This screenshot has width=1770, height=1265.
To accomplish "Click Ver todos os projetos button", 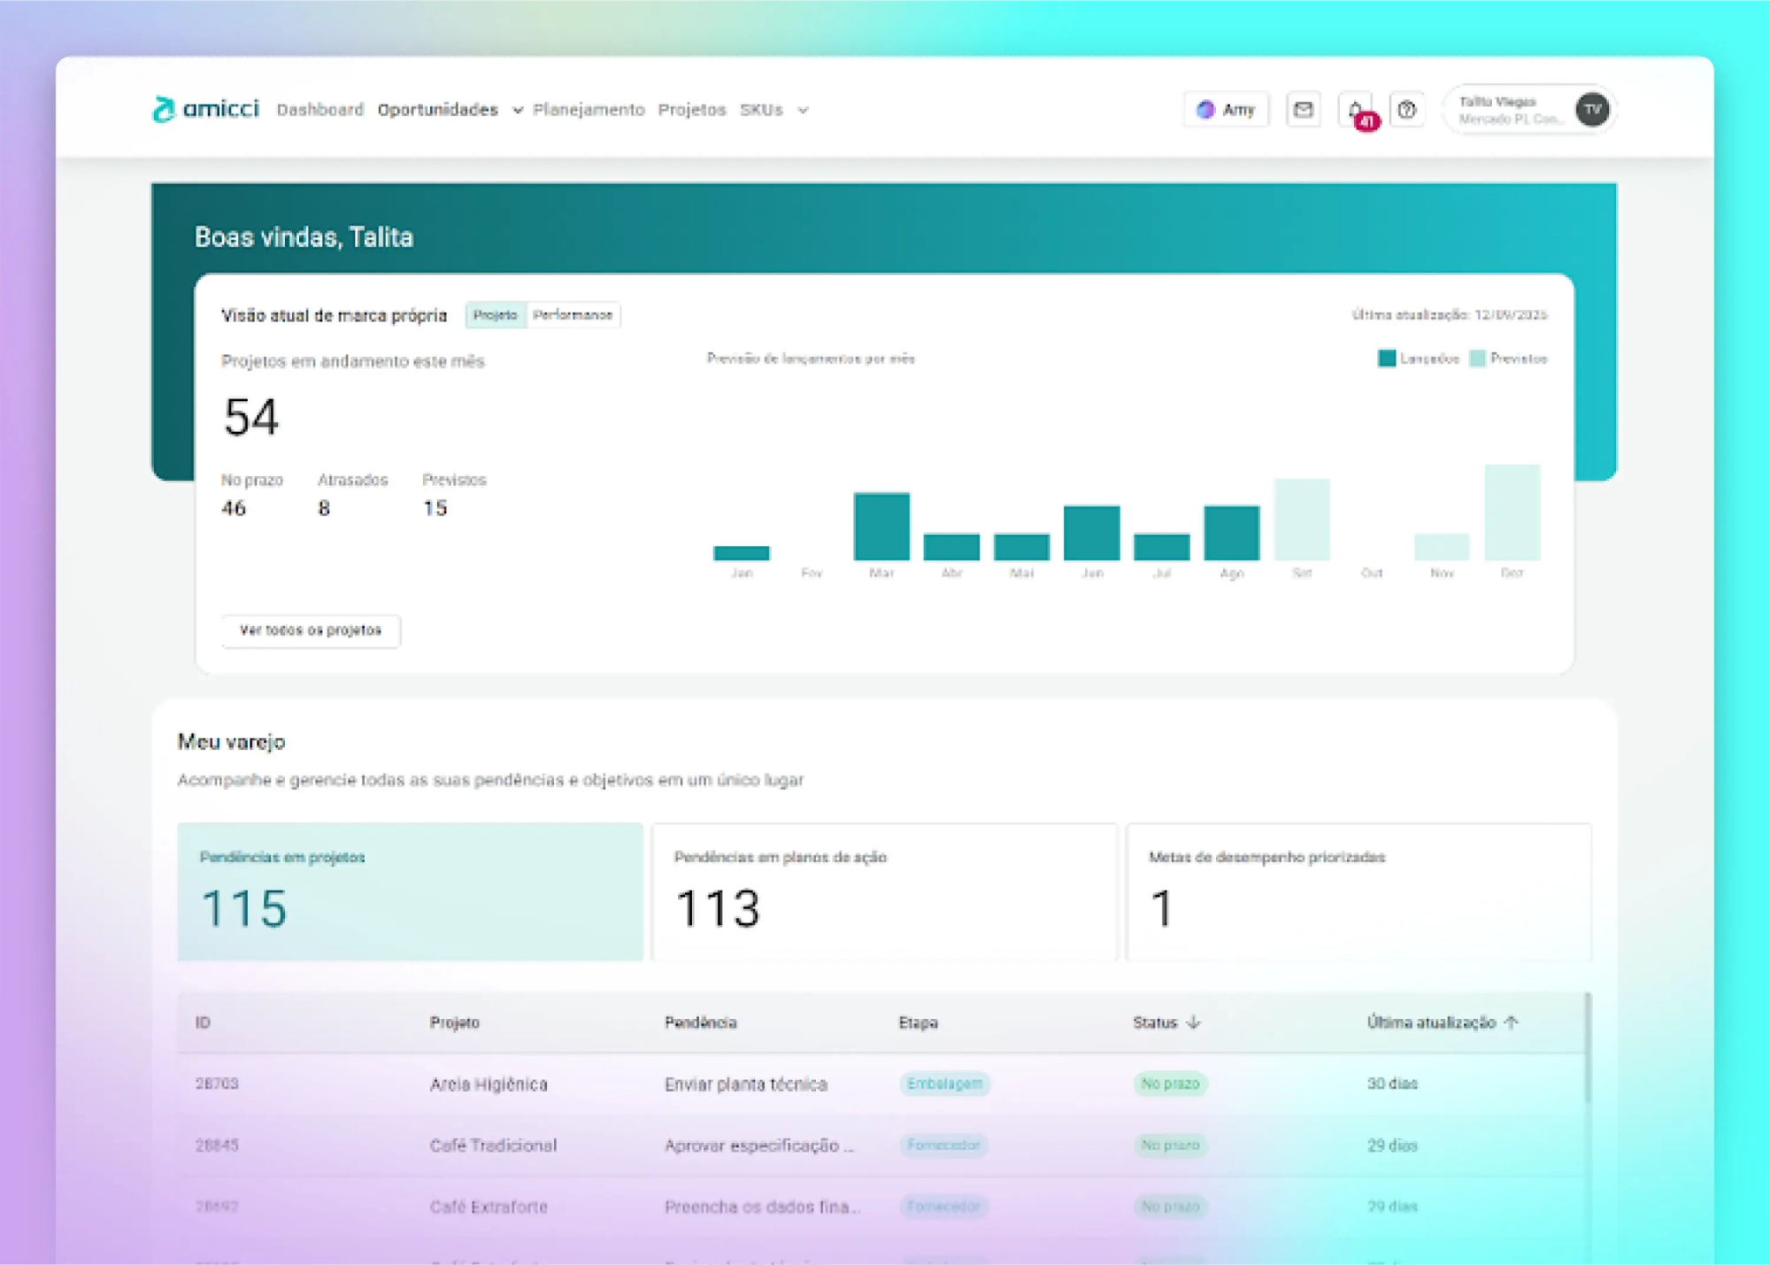I will click(x=311, y=630).
